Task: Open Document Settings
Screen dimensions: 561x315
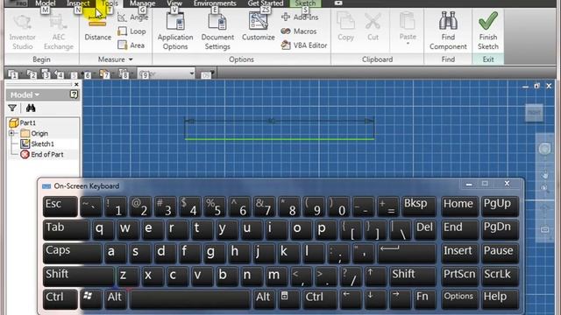Action: click(x=217, y=31)
